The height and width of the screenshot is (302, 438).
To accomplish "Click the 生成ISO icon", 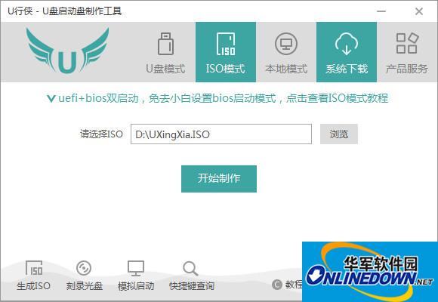I will pyautogui.click(x=34, y=276).
